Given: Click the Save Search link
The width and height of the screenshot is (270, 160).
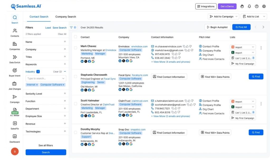Looking at the screenshot, I should [59, 28].
